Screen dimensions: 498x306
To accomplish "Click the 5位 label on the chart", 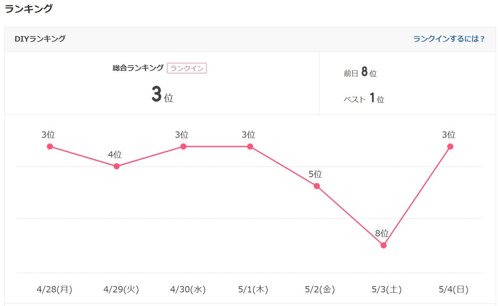I will point(315,174).
